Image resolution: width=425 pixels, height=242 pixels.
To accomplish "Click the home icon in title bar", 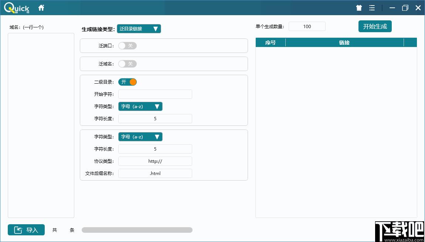I will tap(41, 8).
